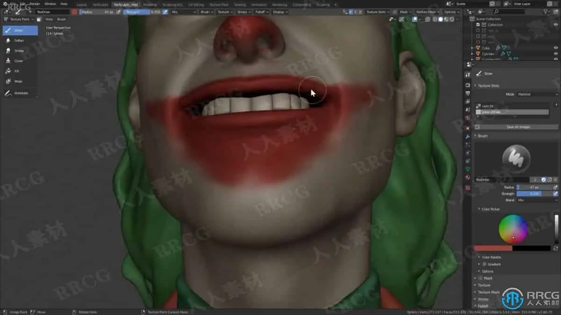Image resolution: width=561 pixels, height=315 pixels.
Task: Open the Texture popover in header
Action: pos(224,12)
